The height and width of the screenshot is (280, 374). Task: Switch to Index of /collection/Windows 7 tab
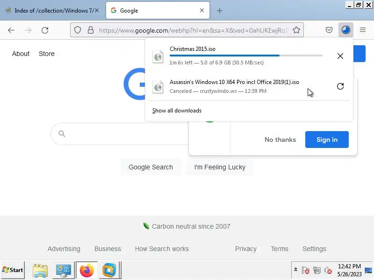pyautogui.click(x=52, y=10)
